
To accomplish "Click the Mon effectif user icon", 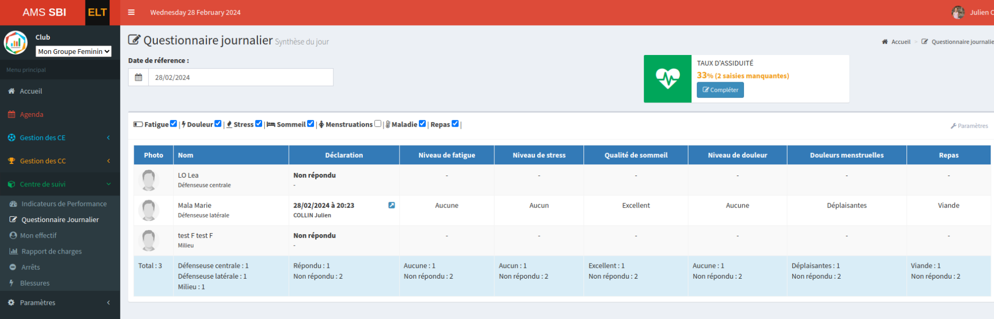I will pyautogui.click(x=13, y=236).
